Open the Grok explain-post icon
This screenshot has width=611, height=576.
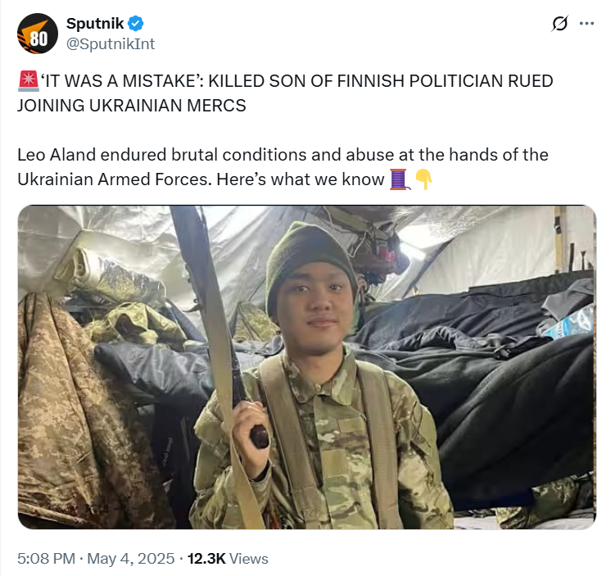click(560, 24)
